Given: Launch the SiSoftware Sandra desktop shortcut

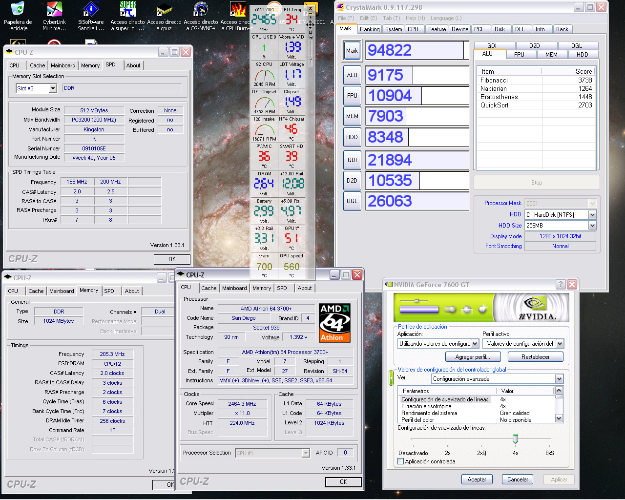Looking at the screenshot, I should point(91,10).
